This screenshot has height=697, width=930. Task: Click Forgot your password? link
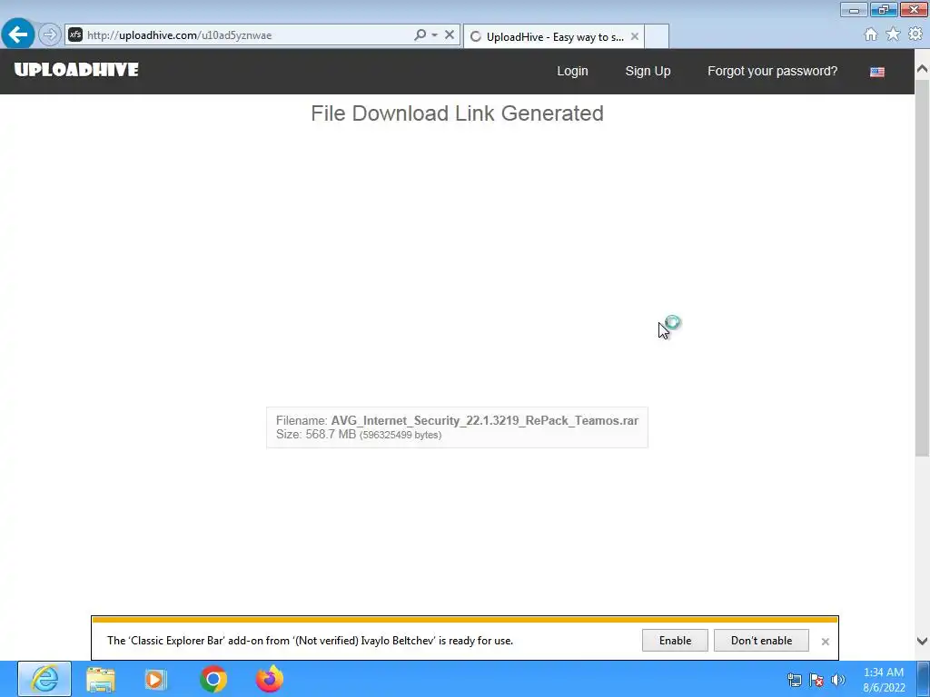pyautogui.click(x=772, y=71)
